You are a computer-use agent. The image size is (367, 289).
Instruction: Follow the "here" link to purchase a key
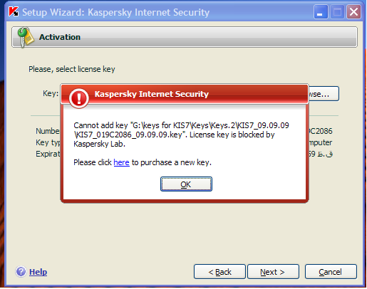tap(122, 162)
